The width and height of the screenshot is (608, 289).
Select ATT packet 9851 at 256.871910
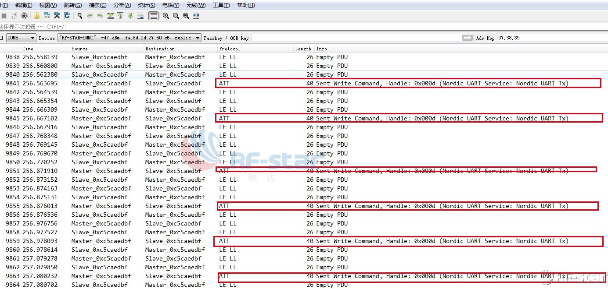304,171
